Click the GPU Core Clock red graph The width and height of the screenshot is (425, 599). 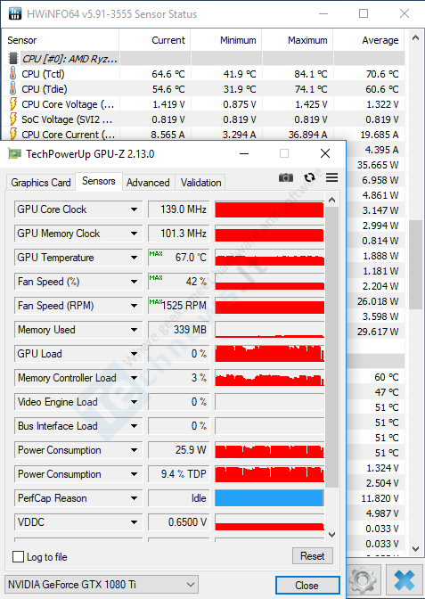269,209
